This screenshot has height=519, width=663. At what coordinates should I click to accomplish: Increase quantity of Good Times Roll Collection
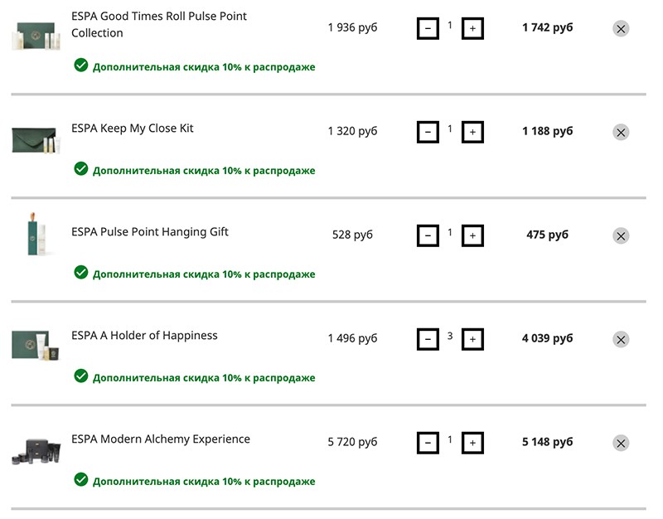pos(472,28)
